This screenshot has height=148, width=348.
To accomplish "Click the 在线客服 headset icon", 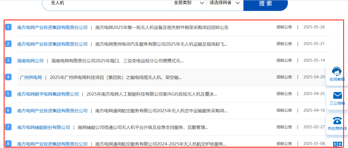I will point(337,71).
